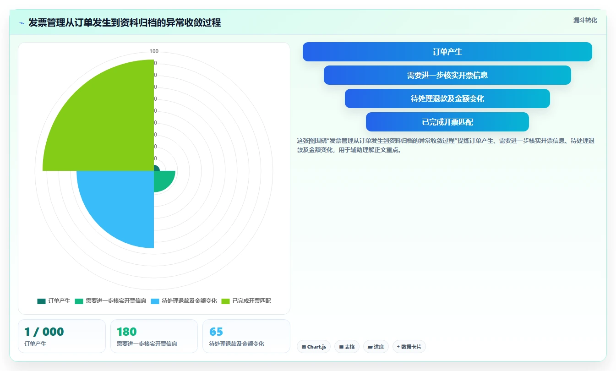Click the 漏斗转化 label in header

585,20
